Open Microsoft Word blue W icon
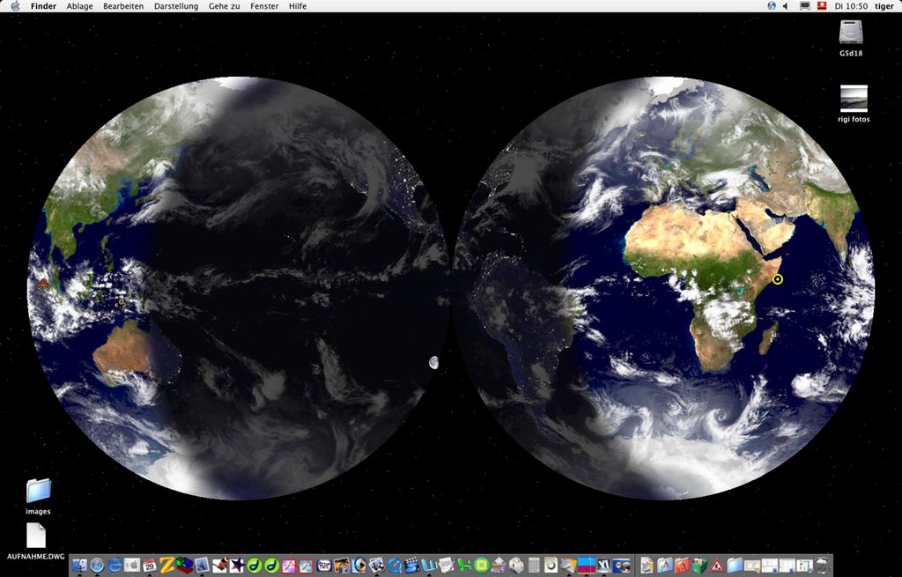This screenshot has width=902, height=577. pos(429,565)
